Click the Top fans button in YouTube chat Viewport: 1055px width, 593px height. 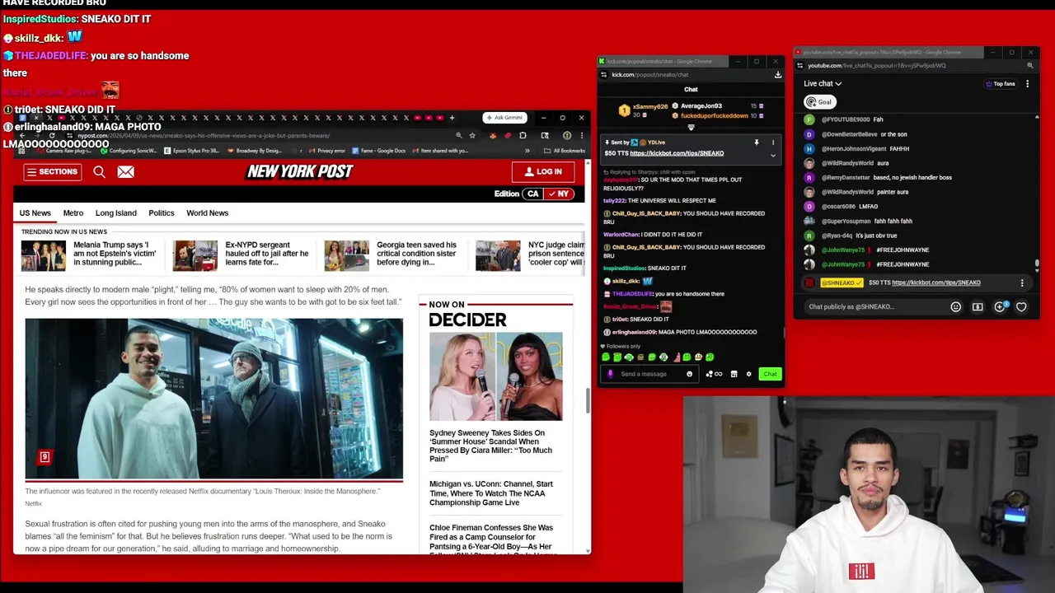(1000, 83)
